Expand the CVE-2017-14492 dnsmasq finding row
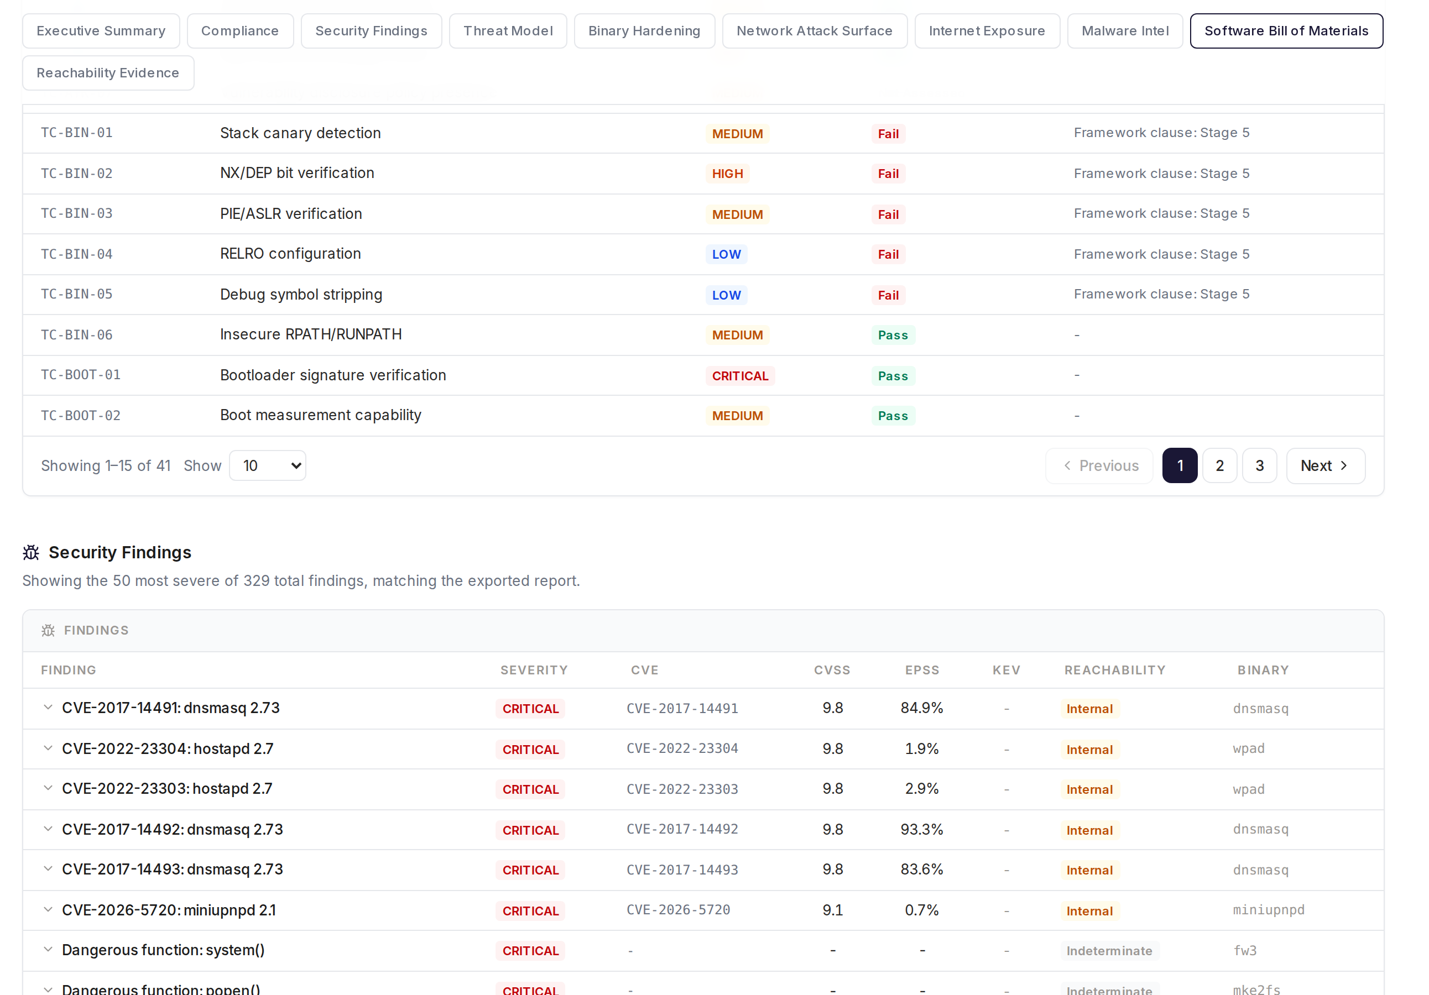The height and width of the screenshot is (995, 1429). click(x=48, y=829)
